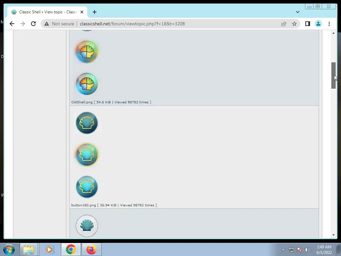Click the bright teal button180 shell image
This screenshot has width=341, height=256.
tap(87, 187)
